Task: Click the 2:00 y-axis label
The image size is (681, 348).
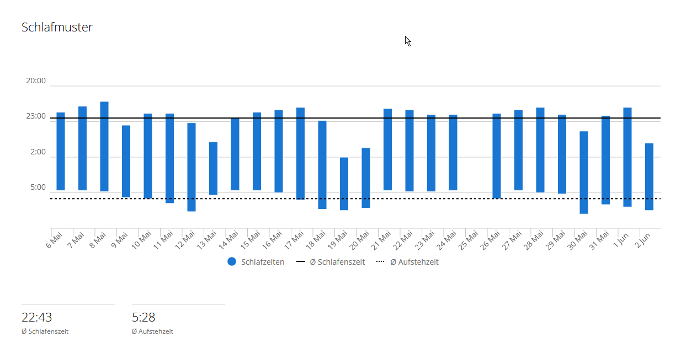Action: [x=38, y=152]
